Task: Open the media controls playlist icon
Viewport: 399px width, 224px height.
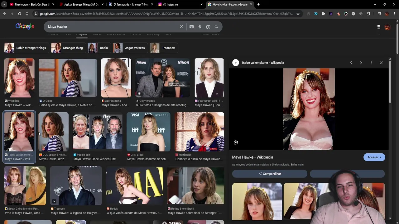Action: pos(379,14)
